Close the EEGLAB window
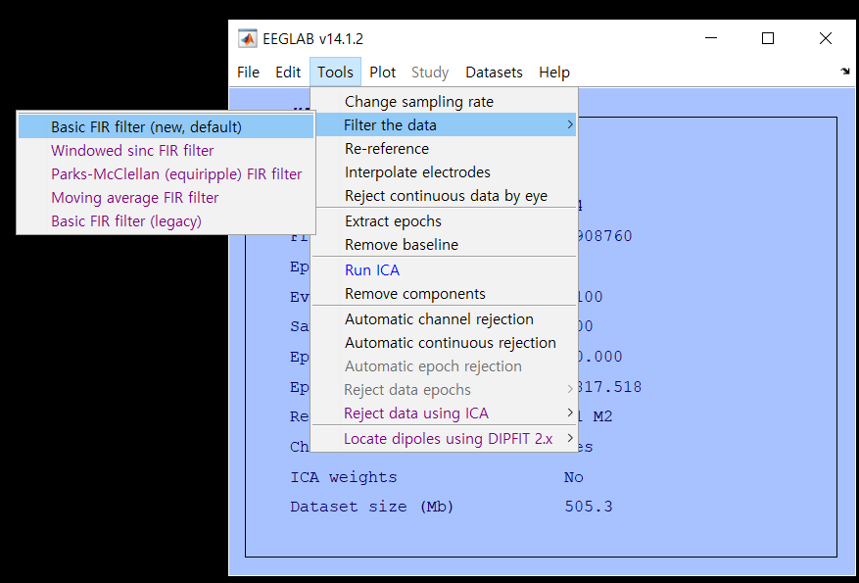The image size is (859, 583). pos(825,38)
